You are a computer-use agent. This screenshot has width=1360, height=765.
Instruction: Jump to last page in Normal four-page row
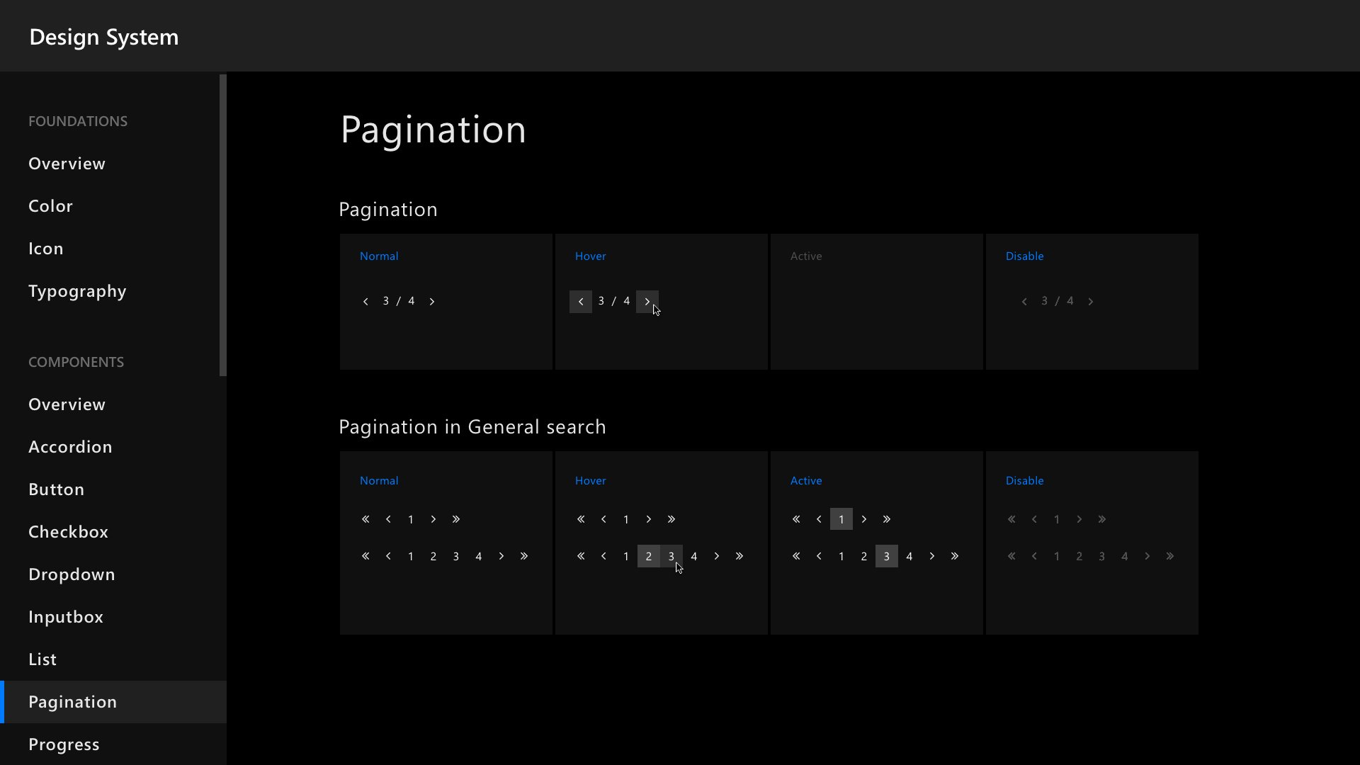(524, 557)
